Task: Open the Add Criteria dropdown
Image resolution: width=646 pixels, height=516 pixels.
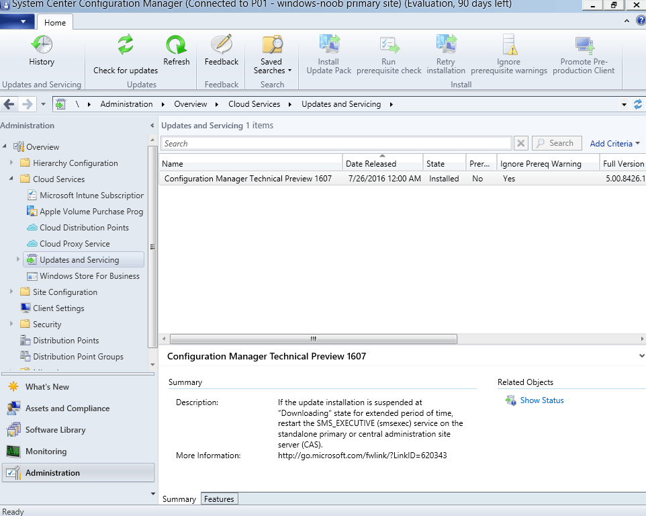Action: point(614,143)
